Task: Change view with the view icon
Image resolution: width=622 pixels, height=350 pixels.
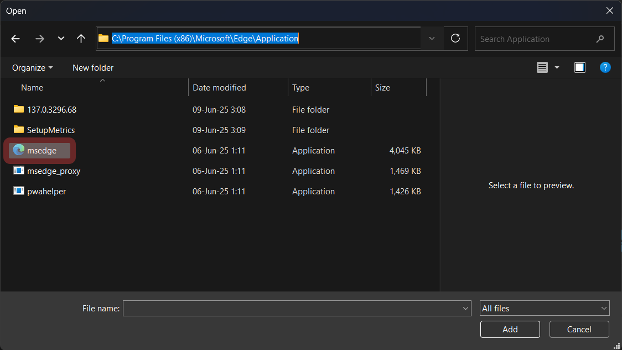Action: (x=542, y=68)
